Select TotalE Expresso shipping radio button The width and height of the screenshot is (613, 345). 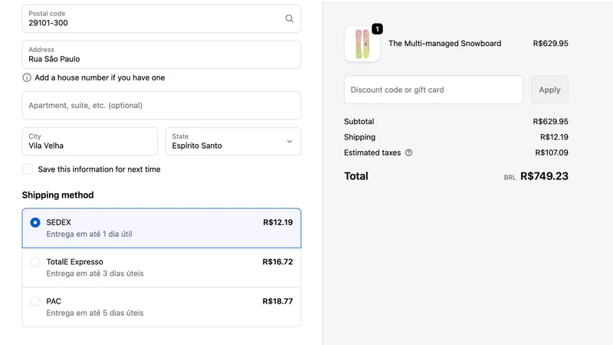point(35,261)
